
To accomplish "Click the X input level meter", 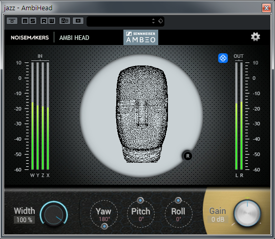I will point(48,116).
